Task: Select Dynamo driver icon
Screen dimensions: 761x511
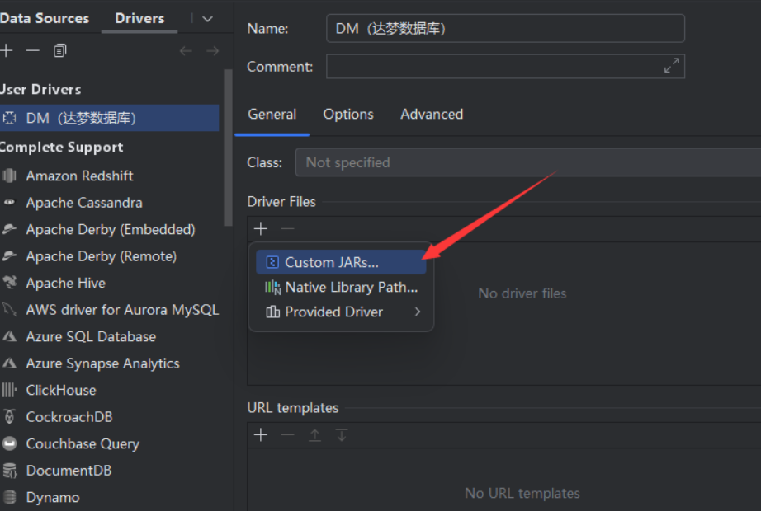Action: click(x=9, y=496)
